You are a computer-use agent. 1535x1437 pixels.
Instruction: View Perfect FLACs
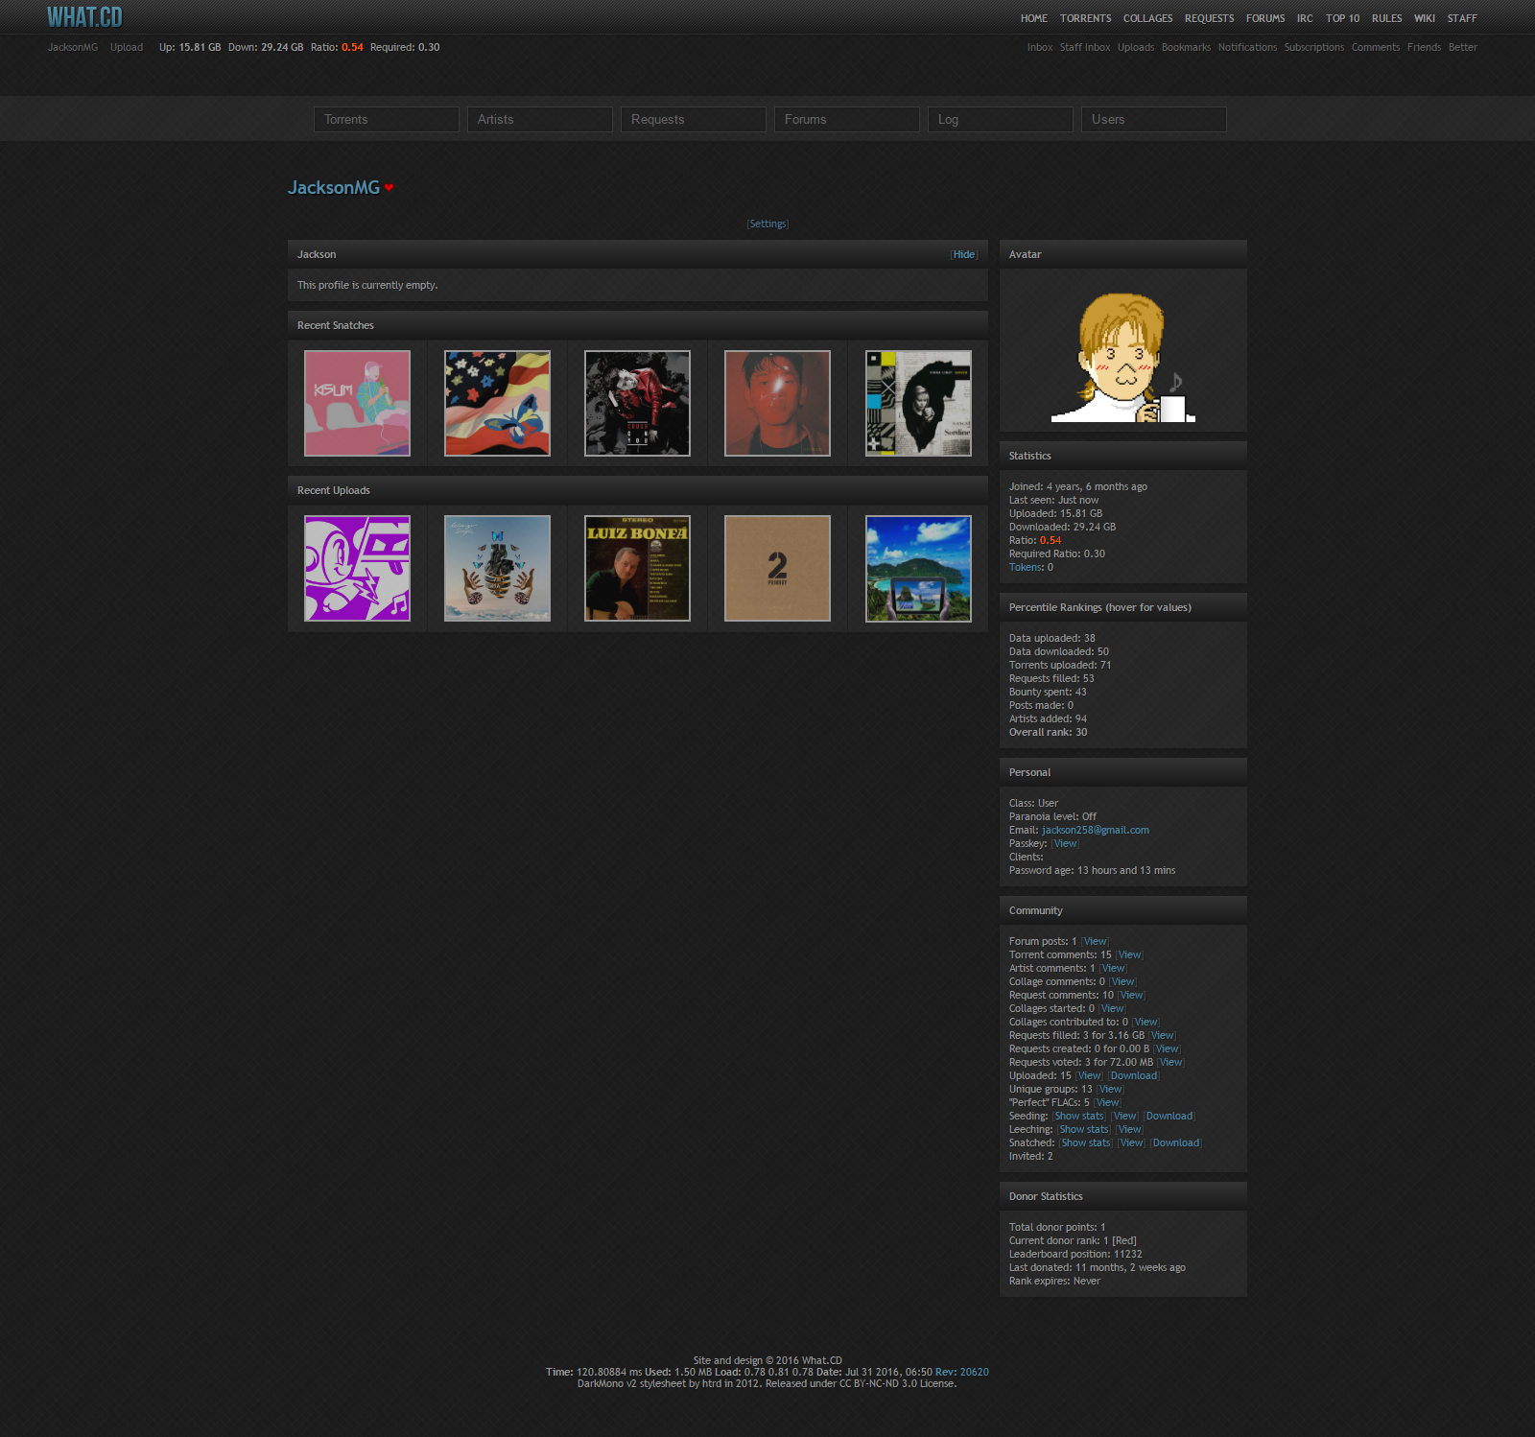(x=1107, y=1102)
